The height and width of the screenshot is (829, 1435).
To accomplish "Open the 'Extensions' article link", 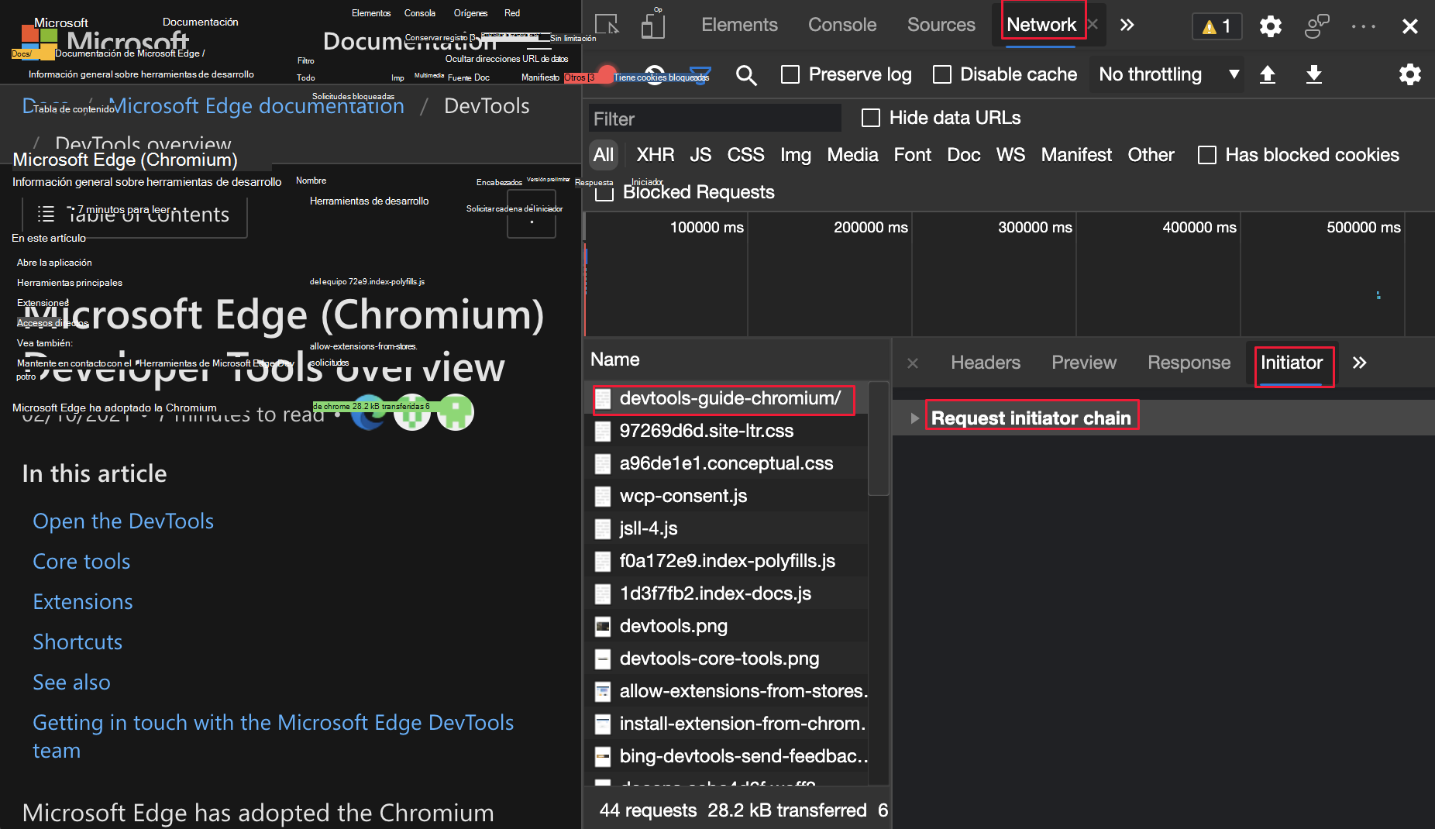I will pos(83,602).
